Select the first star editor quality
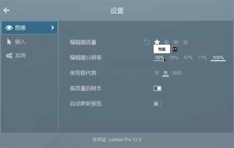Viewport: 234px width, 148px height. tap(157, 42)
